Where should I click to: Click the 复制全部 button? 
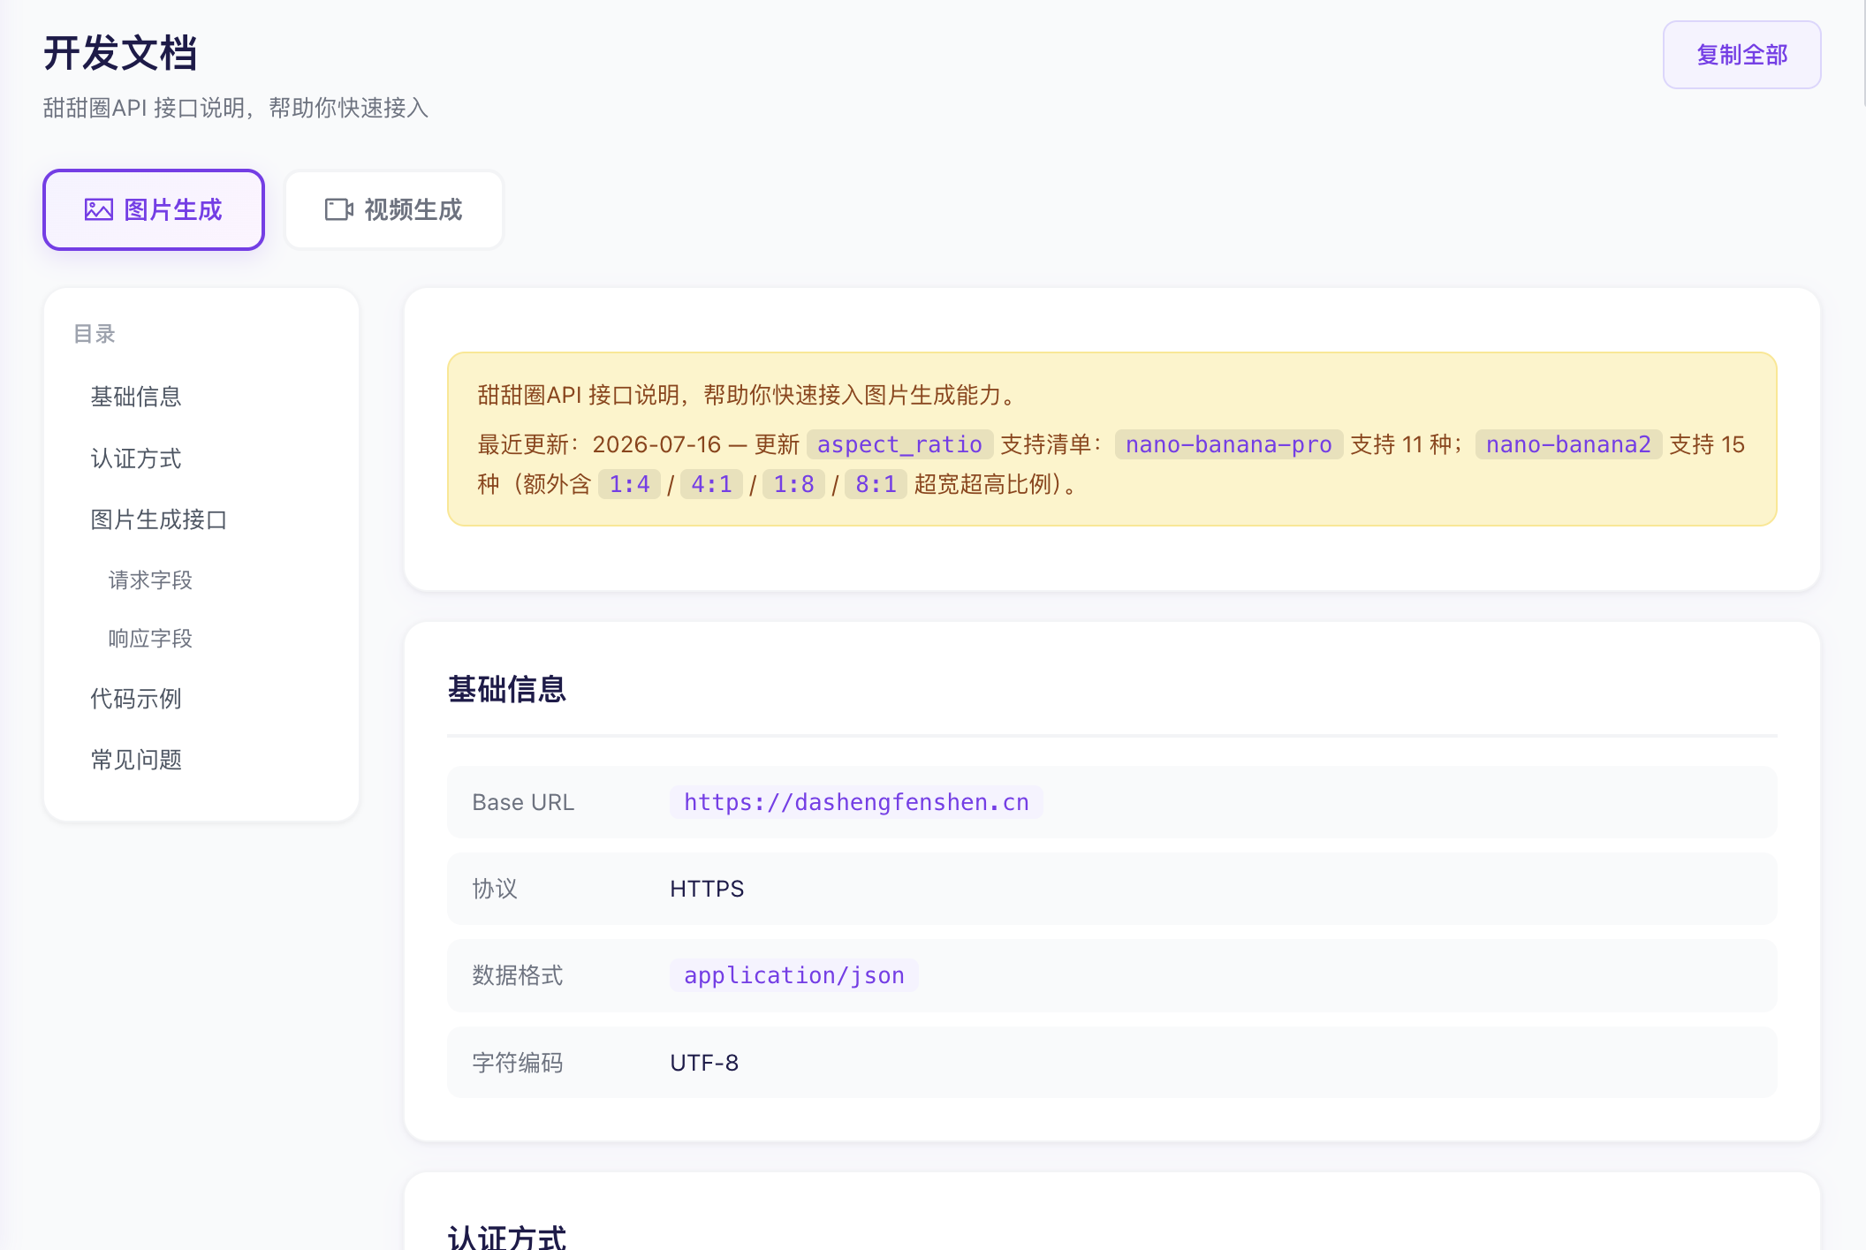(1741, 55)
